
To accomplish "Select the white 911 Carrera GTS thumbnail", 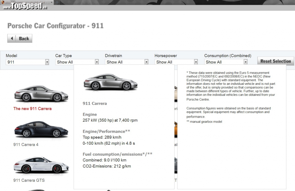I will coord(41,165).
